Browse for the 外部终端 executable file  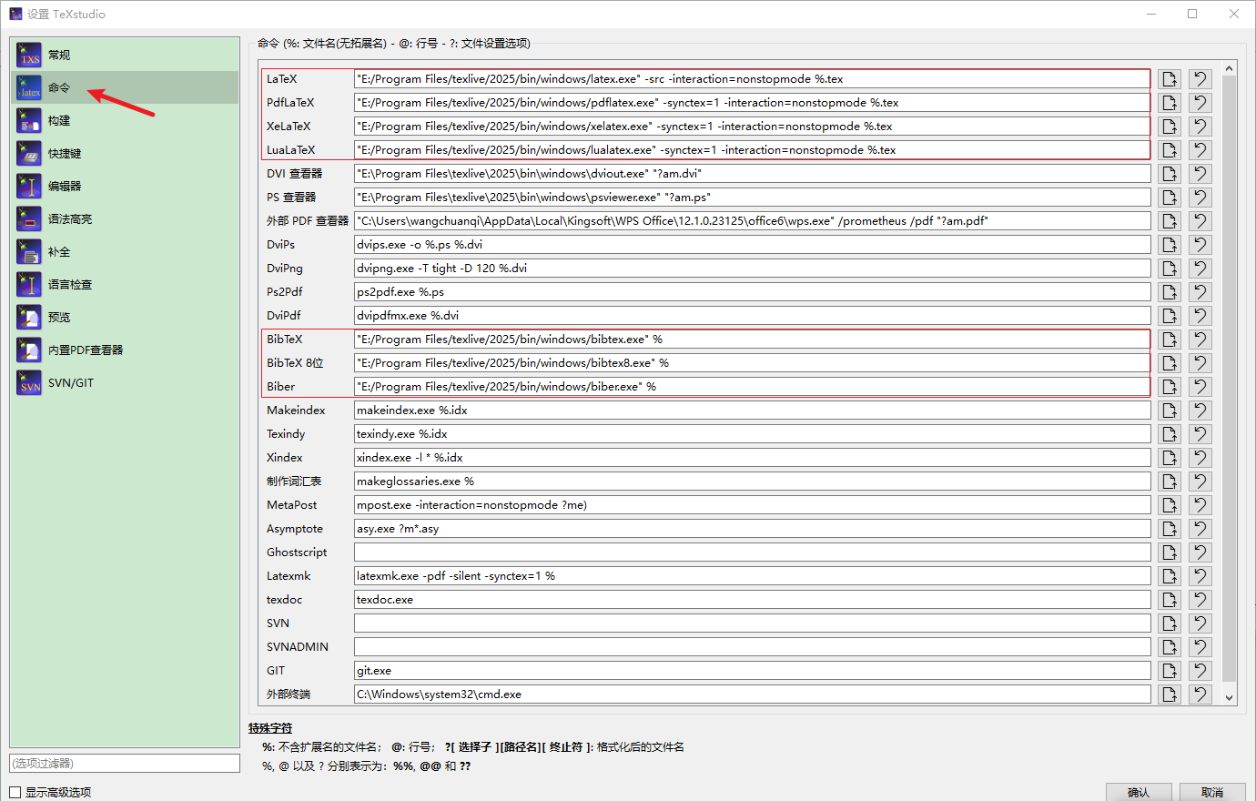pyautogui.click(x=1170, y=695)
